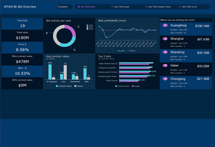
Task: Click rank 2 badge beside Shanghai
Action: click(165, 39)
